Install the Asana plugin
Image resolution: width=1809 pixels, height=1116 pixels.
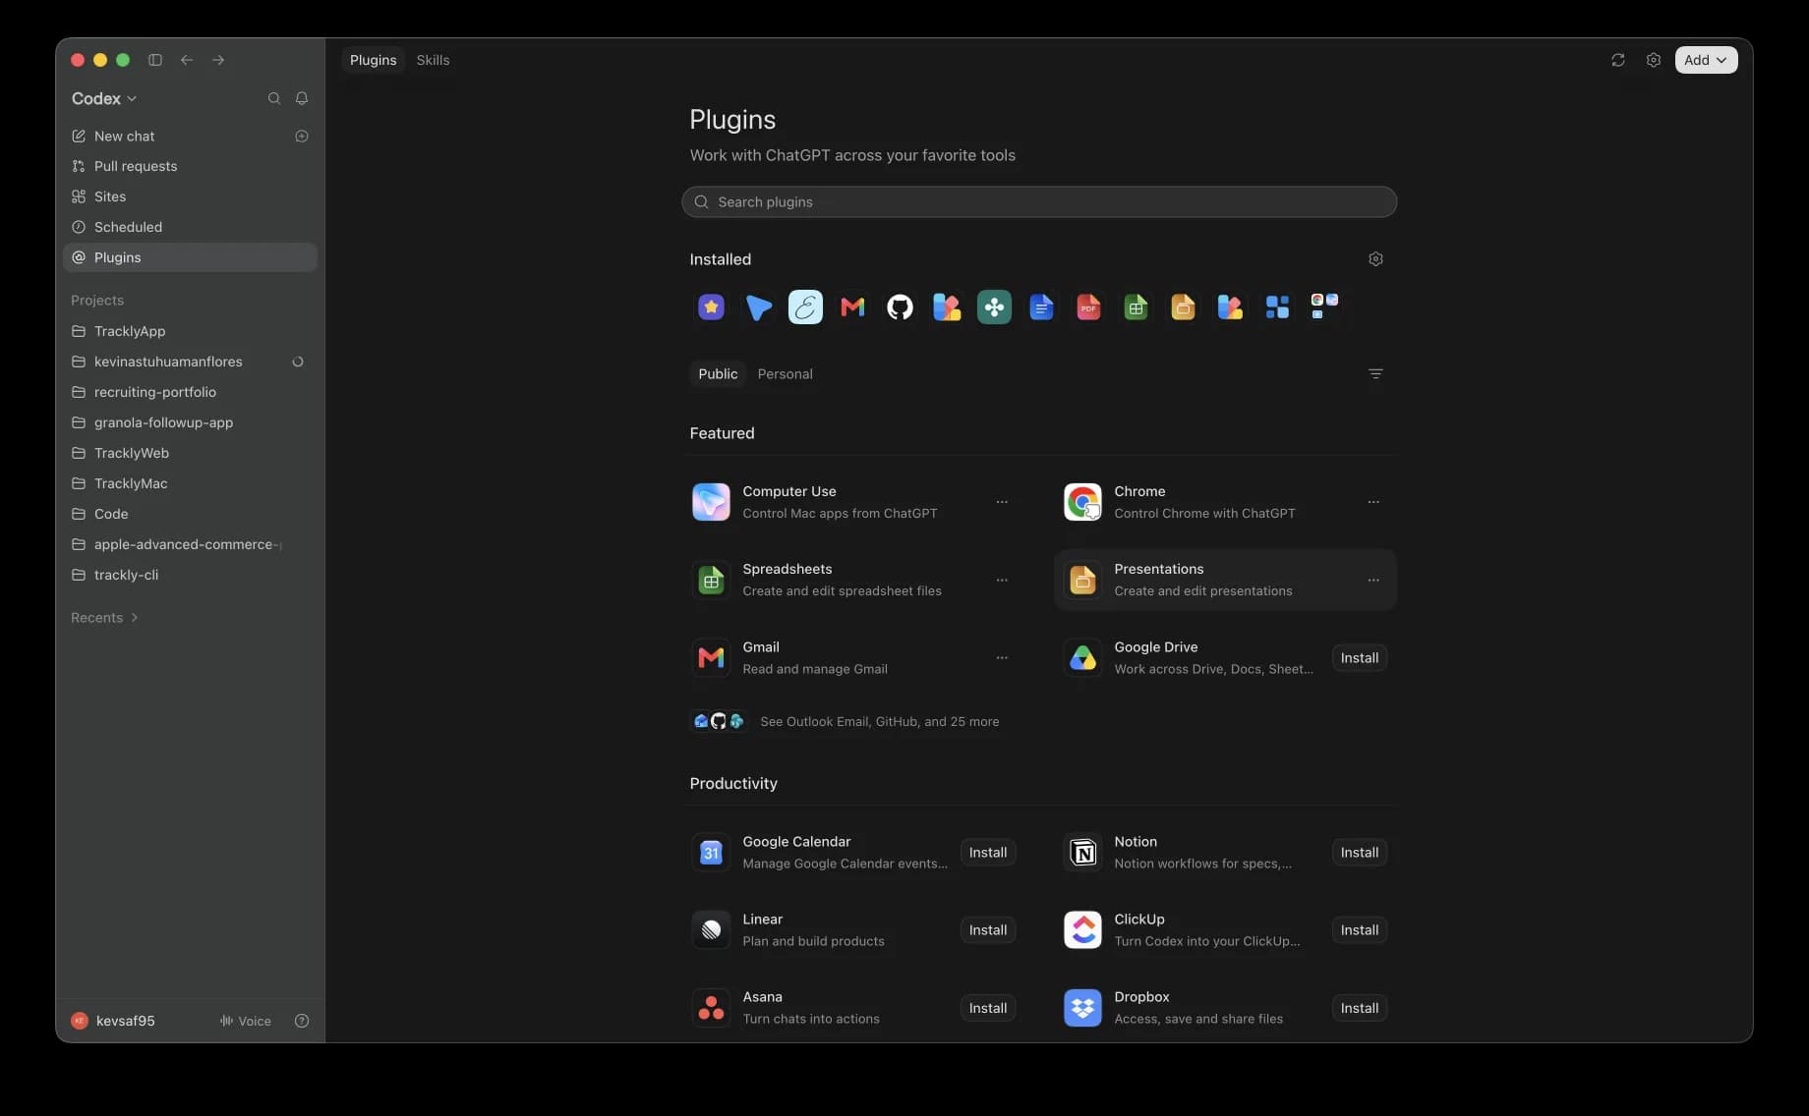[988, 1008]
